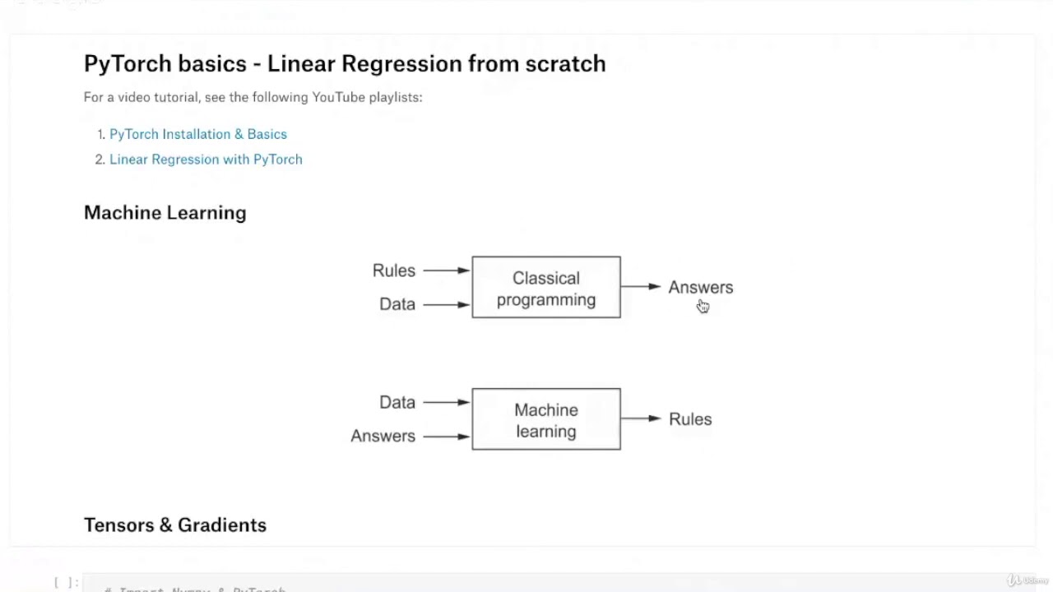Open the Linear Regression with PyTorch link
The width and height of the screenshot is (1053, 592).
click(206, 160)
